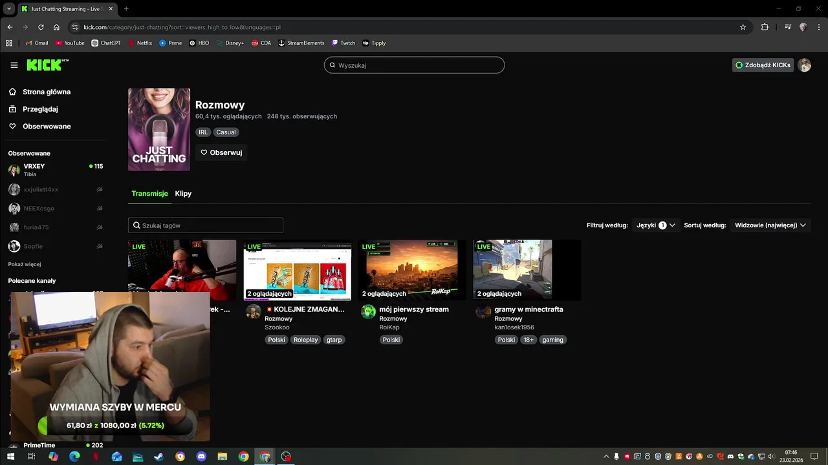Open the Windows Start menu

click(10, 457)
